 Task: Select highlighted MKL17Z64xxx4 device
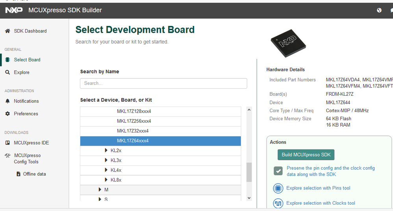click(x=160, y=141)
